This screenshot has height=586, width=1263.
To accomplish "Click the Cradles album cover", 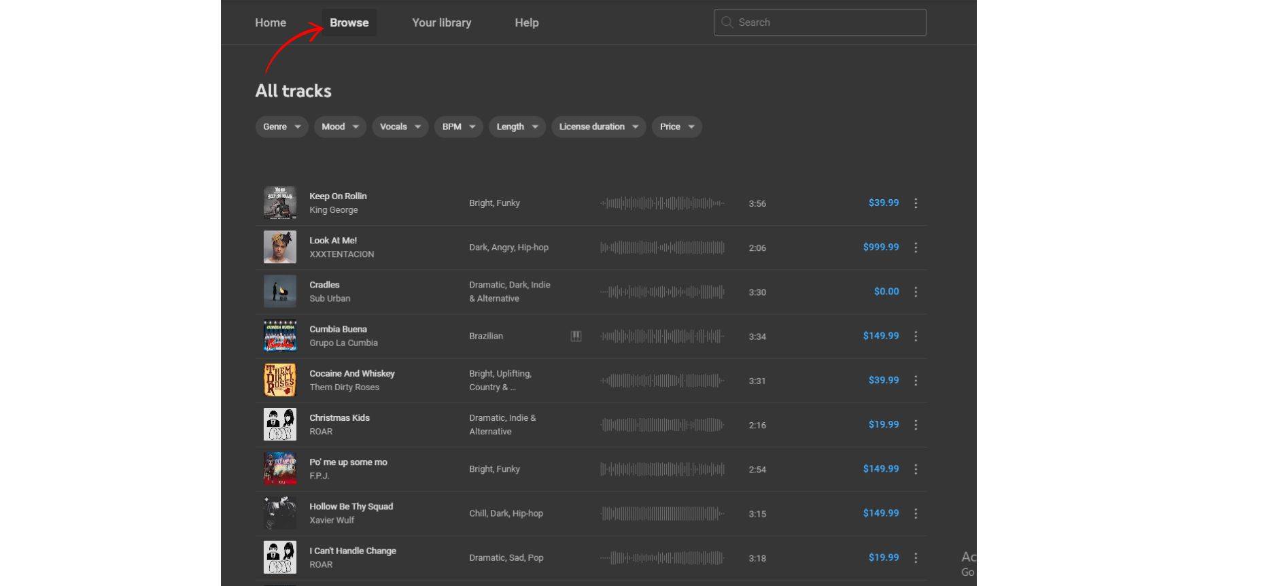I will 280,291.
